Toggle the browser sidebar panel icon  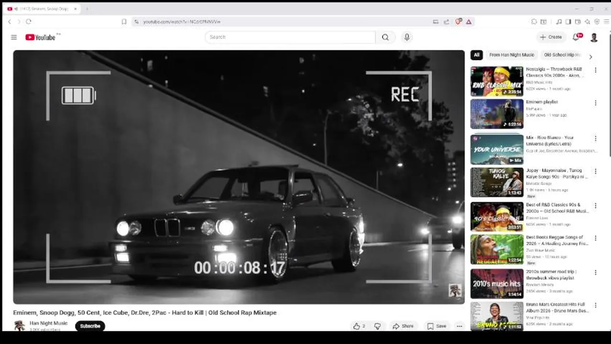568,21
